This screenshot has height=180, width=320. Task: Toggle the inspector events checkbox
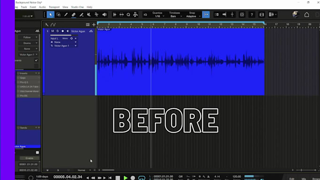pos(36,60)
